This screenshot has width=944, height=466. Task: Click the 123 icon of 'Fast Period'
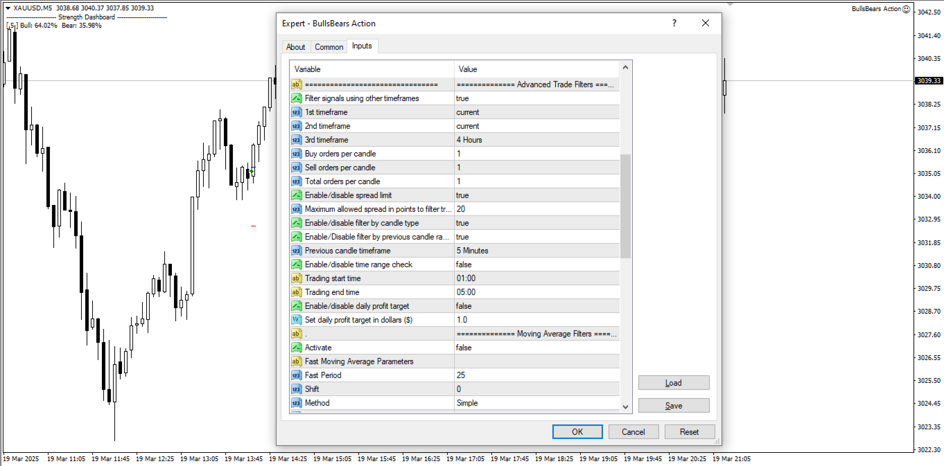[x=296, y=375]
